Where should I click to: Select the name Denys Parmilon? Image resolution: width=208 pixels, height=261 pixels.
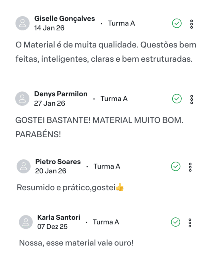pos(61,94)
